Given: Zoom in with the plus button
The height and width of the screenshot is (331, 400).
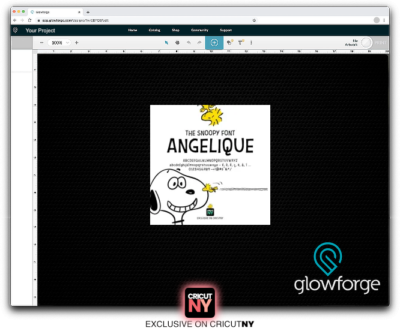Looking at the screenshot, I should (76, 43).
